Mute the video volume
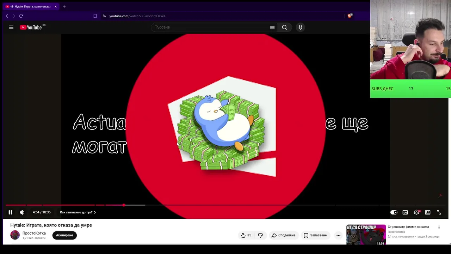This screenshot has width=451, height=254. (x=22, y=212)
